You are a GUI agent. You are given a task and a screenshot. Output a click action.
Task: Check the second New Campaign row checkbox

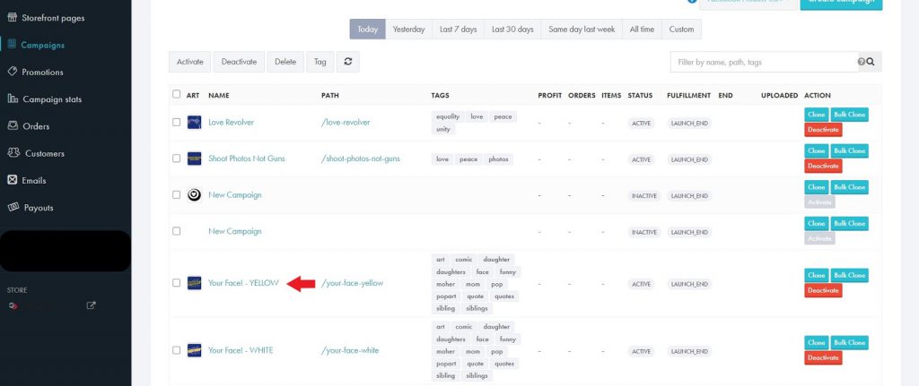tap(177, 231)
